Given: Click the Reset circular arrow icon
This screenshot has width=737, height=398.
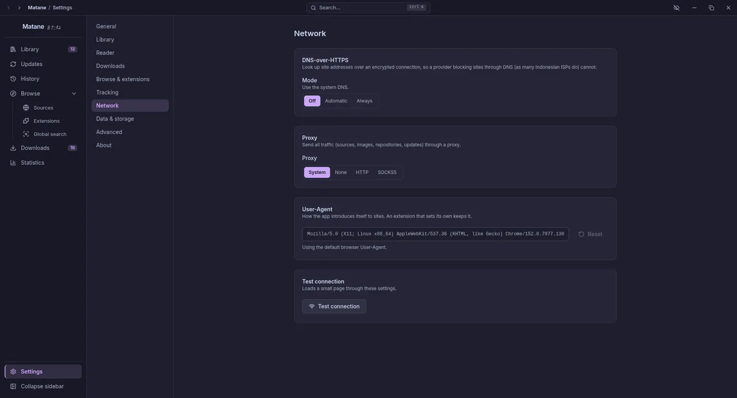Looking at the screenshot, I should (x=582, y=234).
